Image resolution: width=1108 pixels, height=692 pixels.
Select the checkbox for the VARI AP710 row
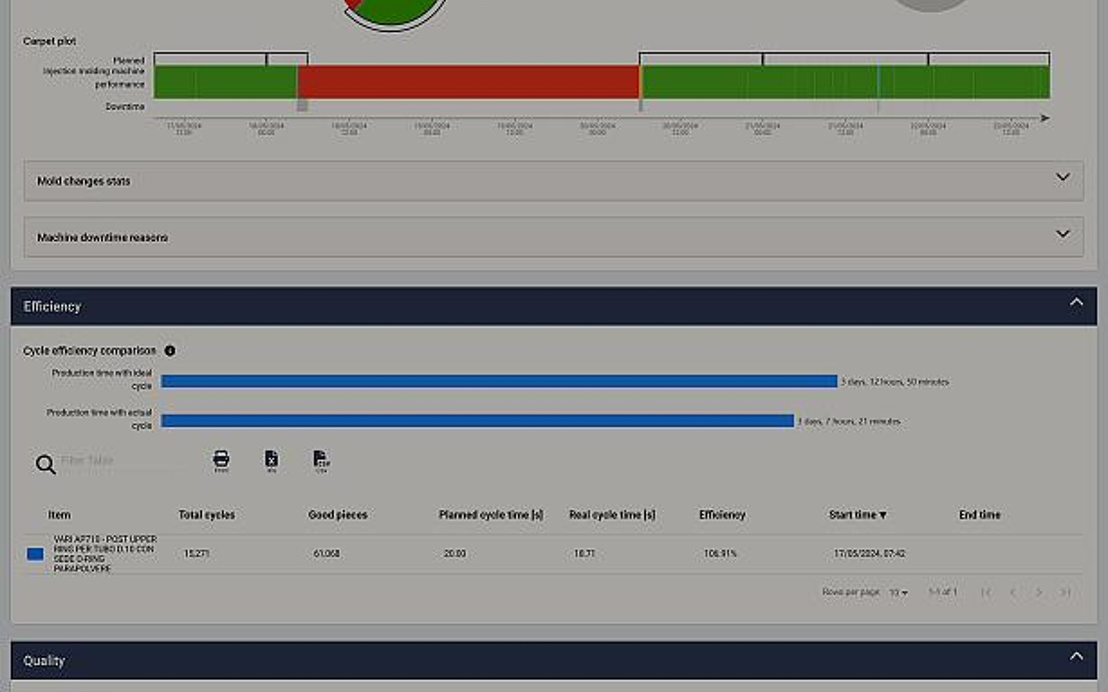(x=35, y=554)
